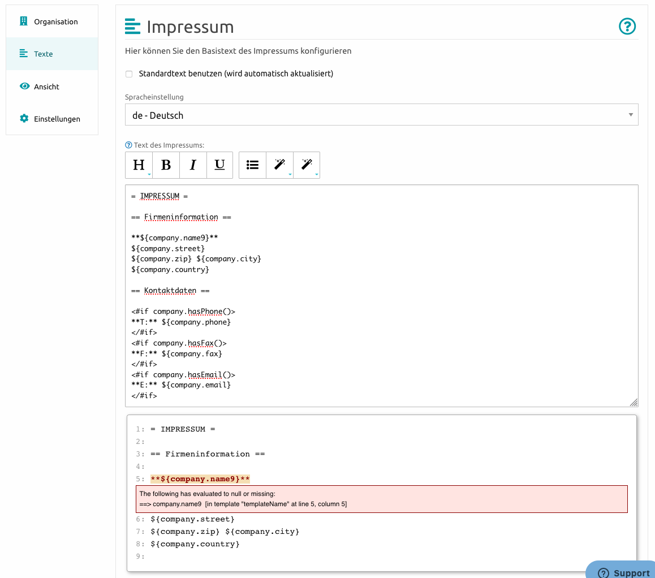Toggle bold formatting in the editor toolbar

[x=166, y=165]
